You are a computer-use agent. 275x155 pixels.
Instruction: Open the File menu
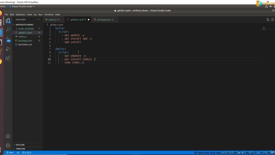(6, 15)
